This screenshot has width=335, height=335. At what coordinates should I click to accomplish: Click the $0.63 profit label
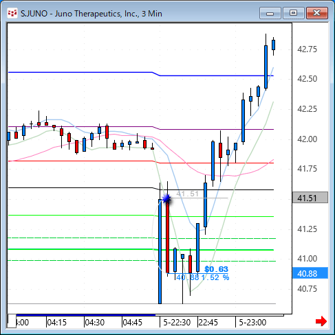(x=216, y=269)
